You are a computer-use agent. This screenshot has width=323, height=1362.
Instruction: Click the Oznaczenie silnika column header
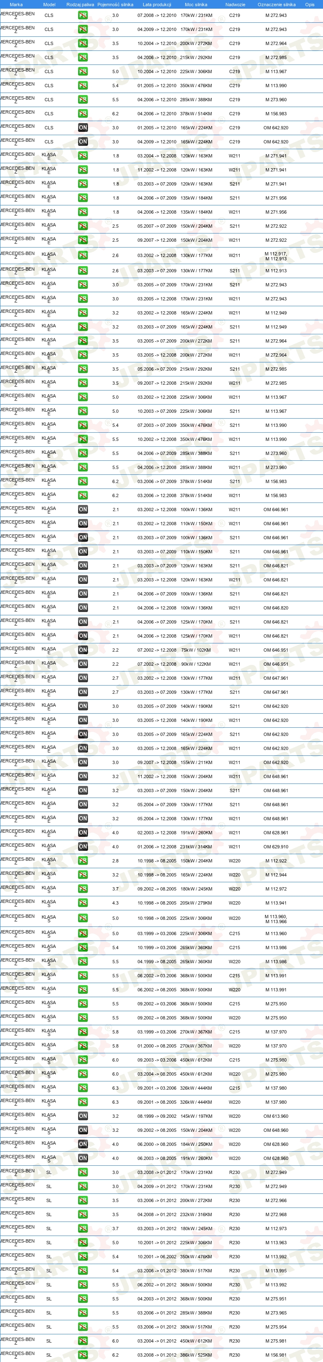tap(276, 4)
